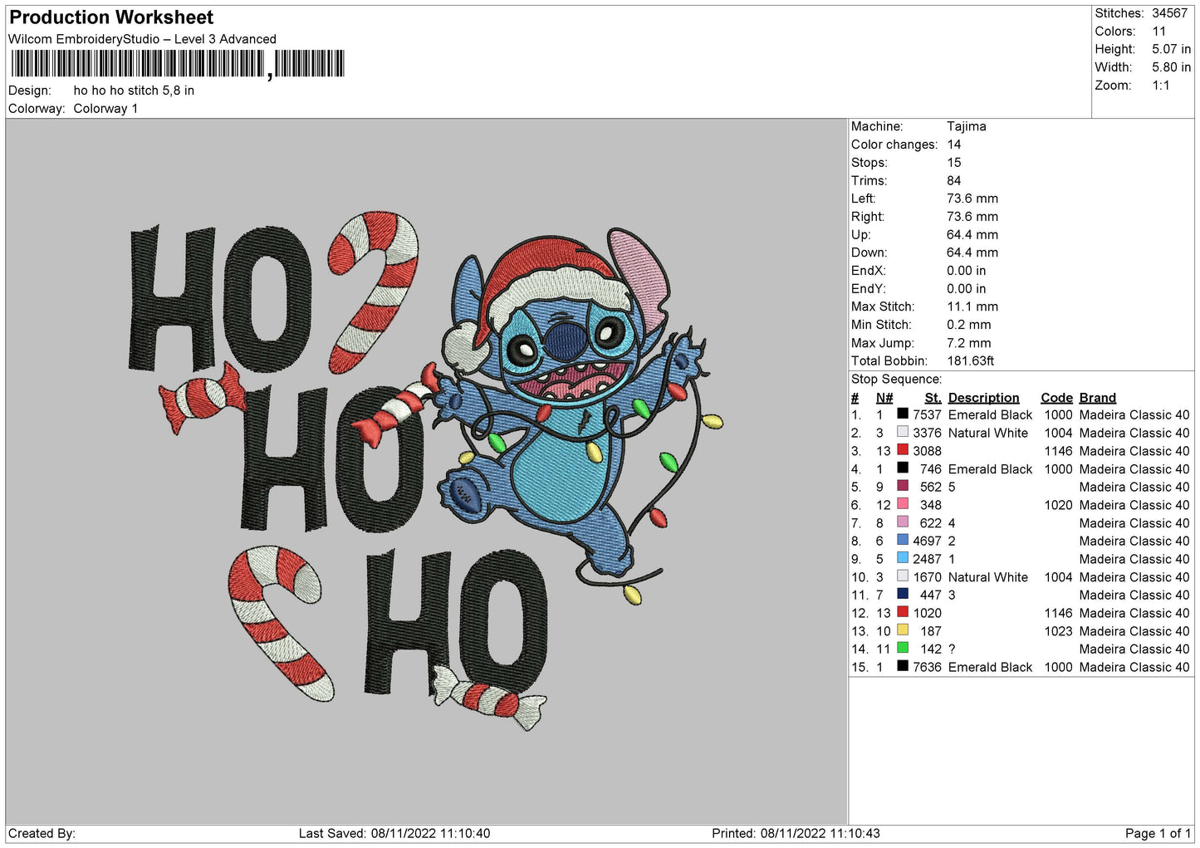Click the 'Printed: 08/11/2022 11:10:43' footer text
1200x848 pixels.
pos(796,834)
